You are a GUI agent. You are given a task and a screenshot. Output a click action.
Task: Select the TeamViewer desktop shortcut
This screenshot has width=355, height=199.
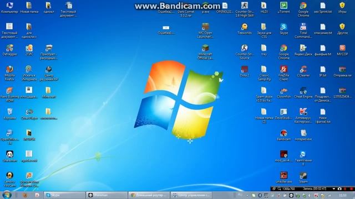(303, 158)
